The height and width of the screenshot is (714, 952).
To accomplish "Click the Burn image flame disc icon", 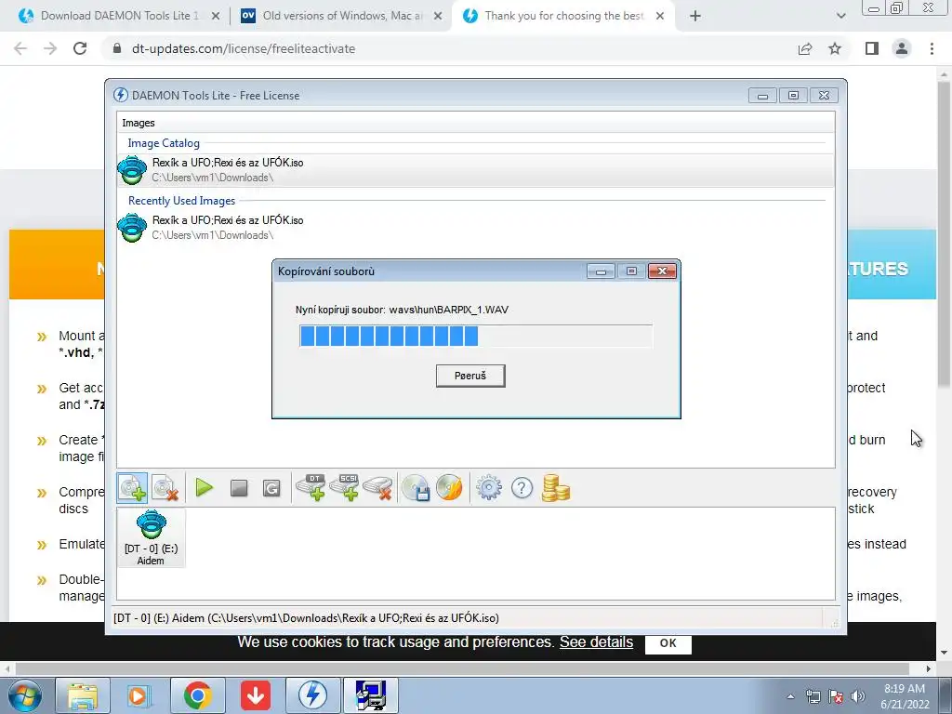I will click(x=449, y=487).
